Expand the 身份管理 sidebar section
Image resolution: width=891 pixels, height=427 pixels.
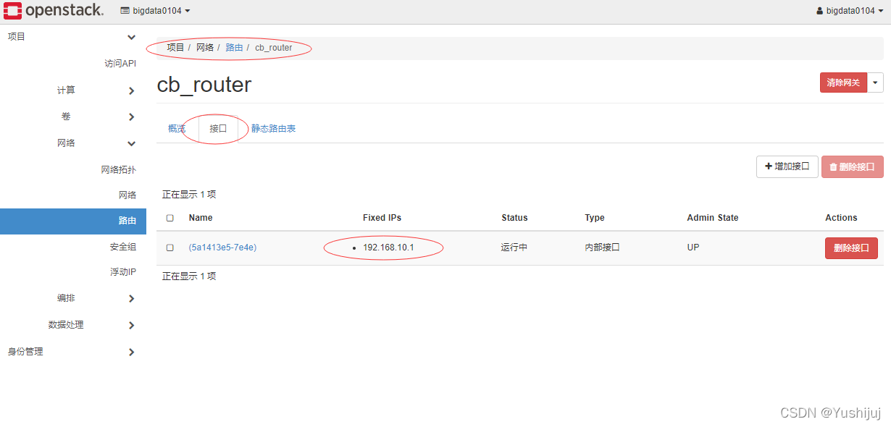tap(72, 352)
